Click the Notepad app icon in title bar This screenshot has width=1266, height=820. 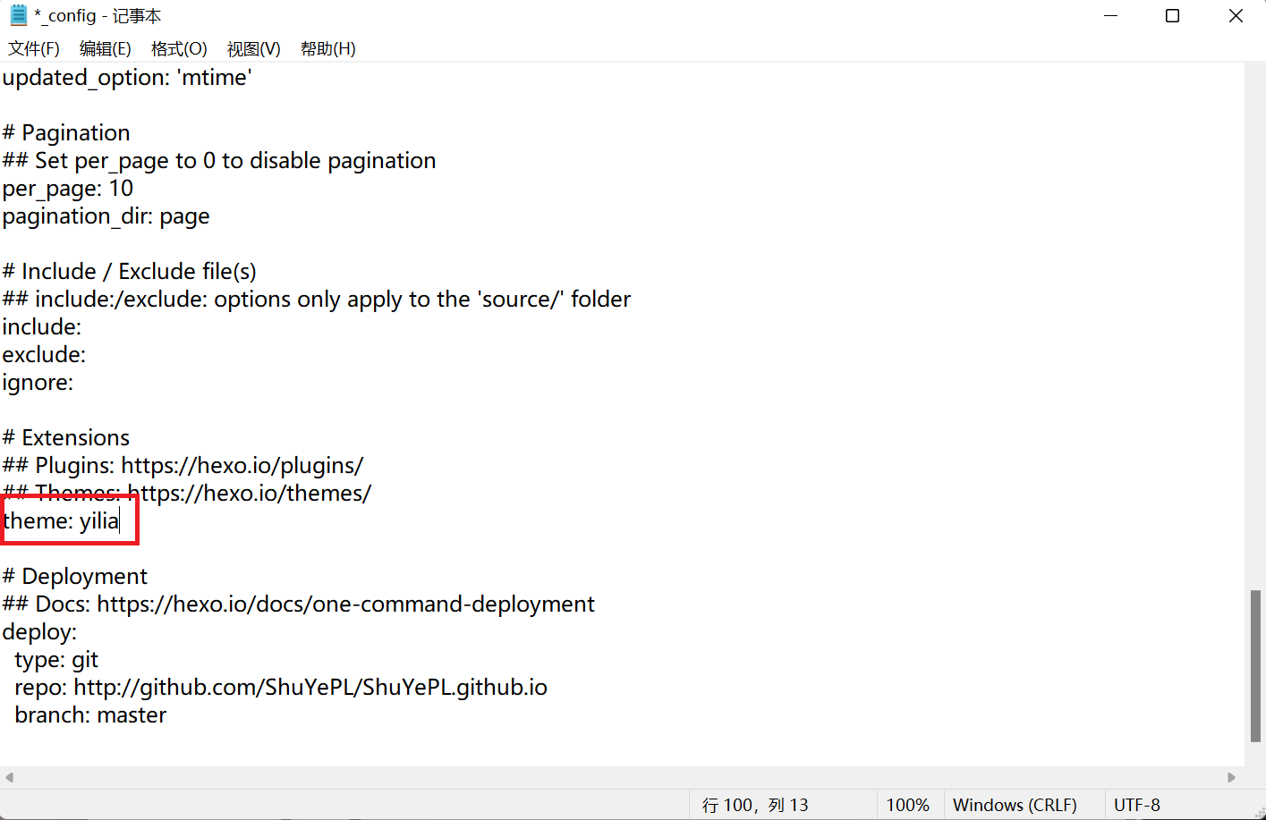pos(18,15)
